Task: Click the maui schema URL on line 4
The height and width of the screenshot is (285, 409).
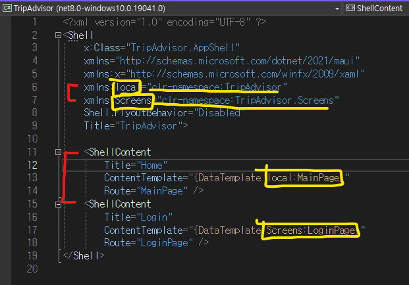Action: (237, 61)
